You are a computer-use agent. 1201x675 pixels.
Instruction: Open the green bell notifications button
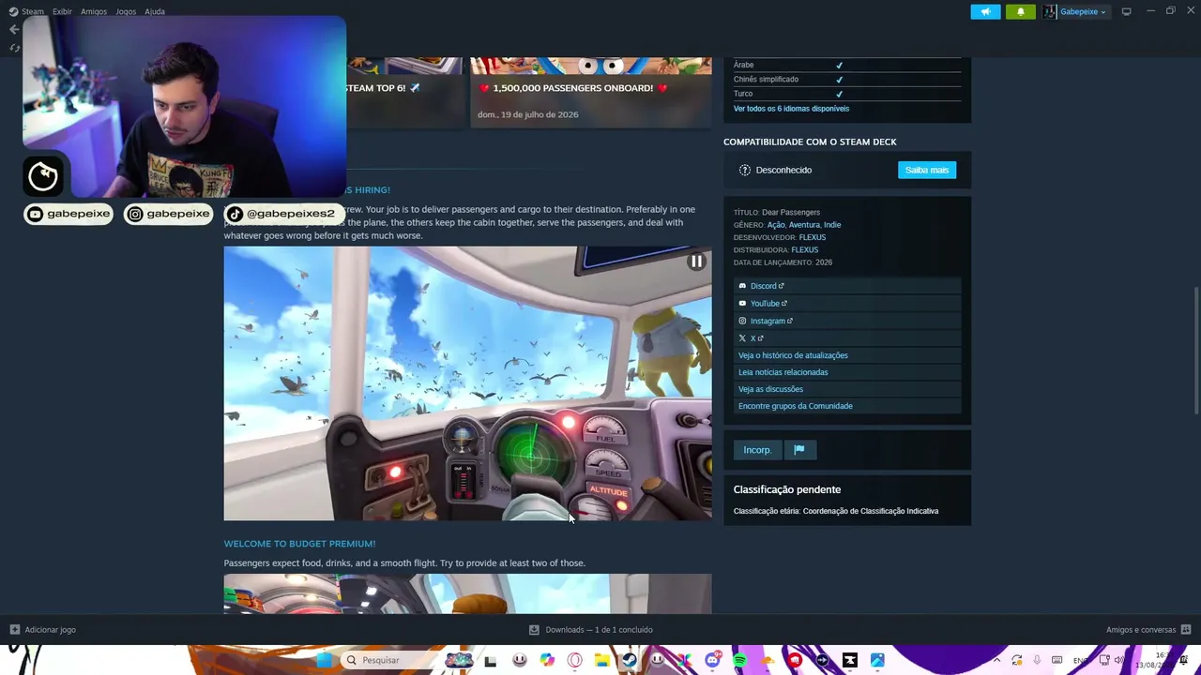1021,11
